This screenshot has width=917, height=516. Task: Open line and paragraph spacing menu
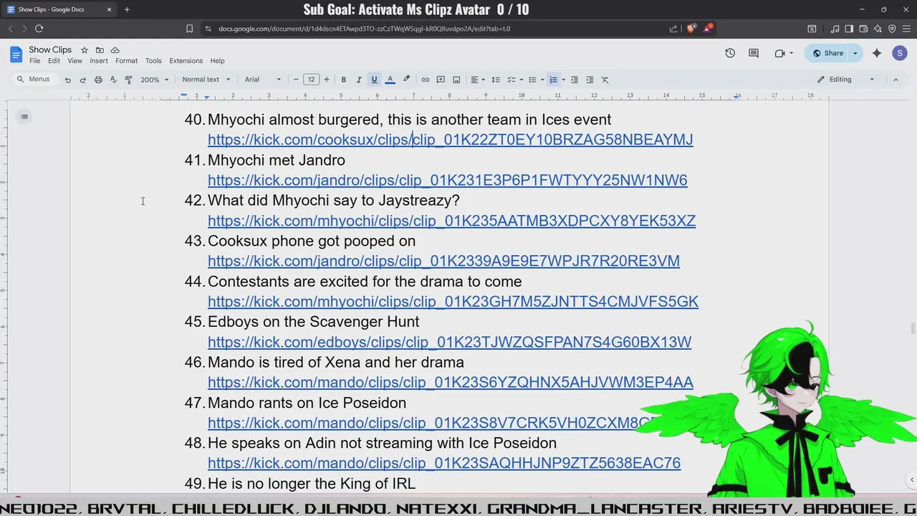pos(495,80)
